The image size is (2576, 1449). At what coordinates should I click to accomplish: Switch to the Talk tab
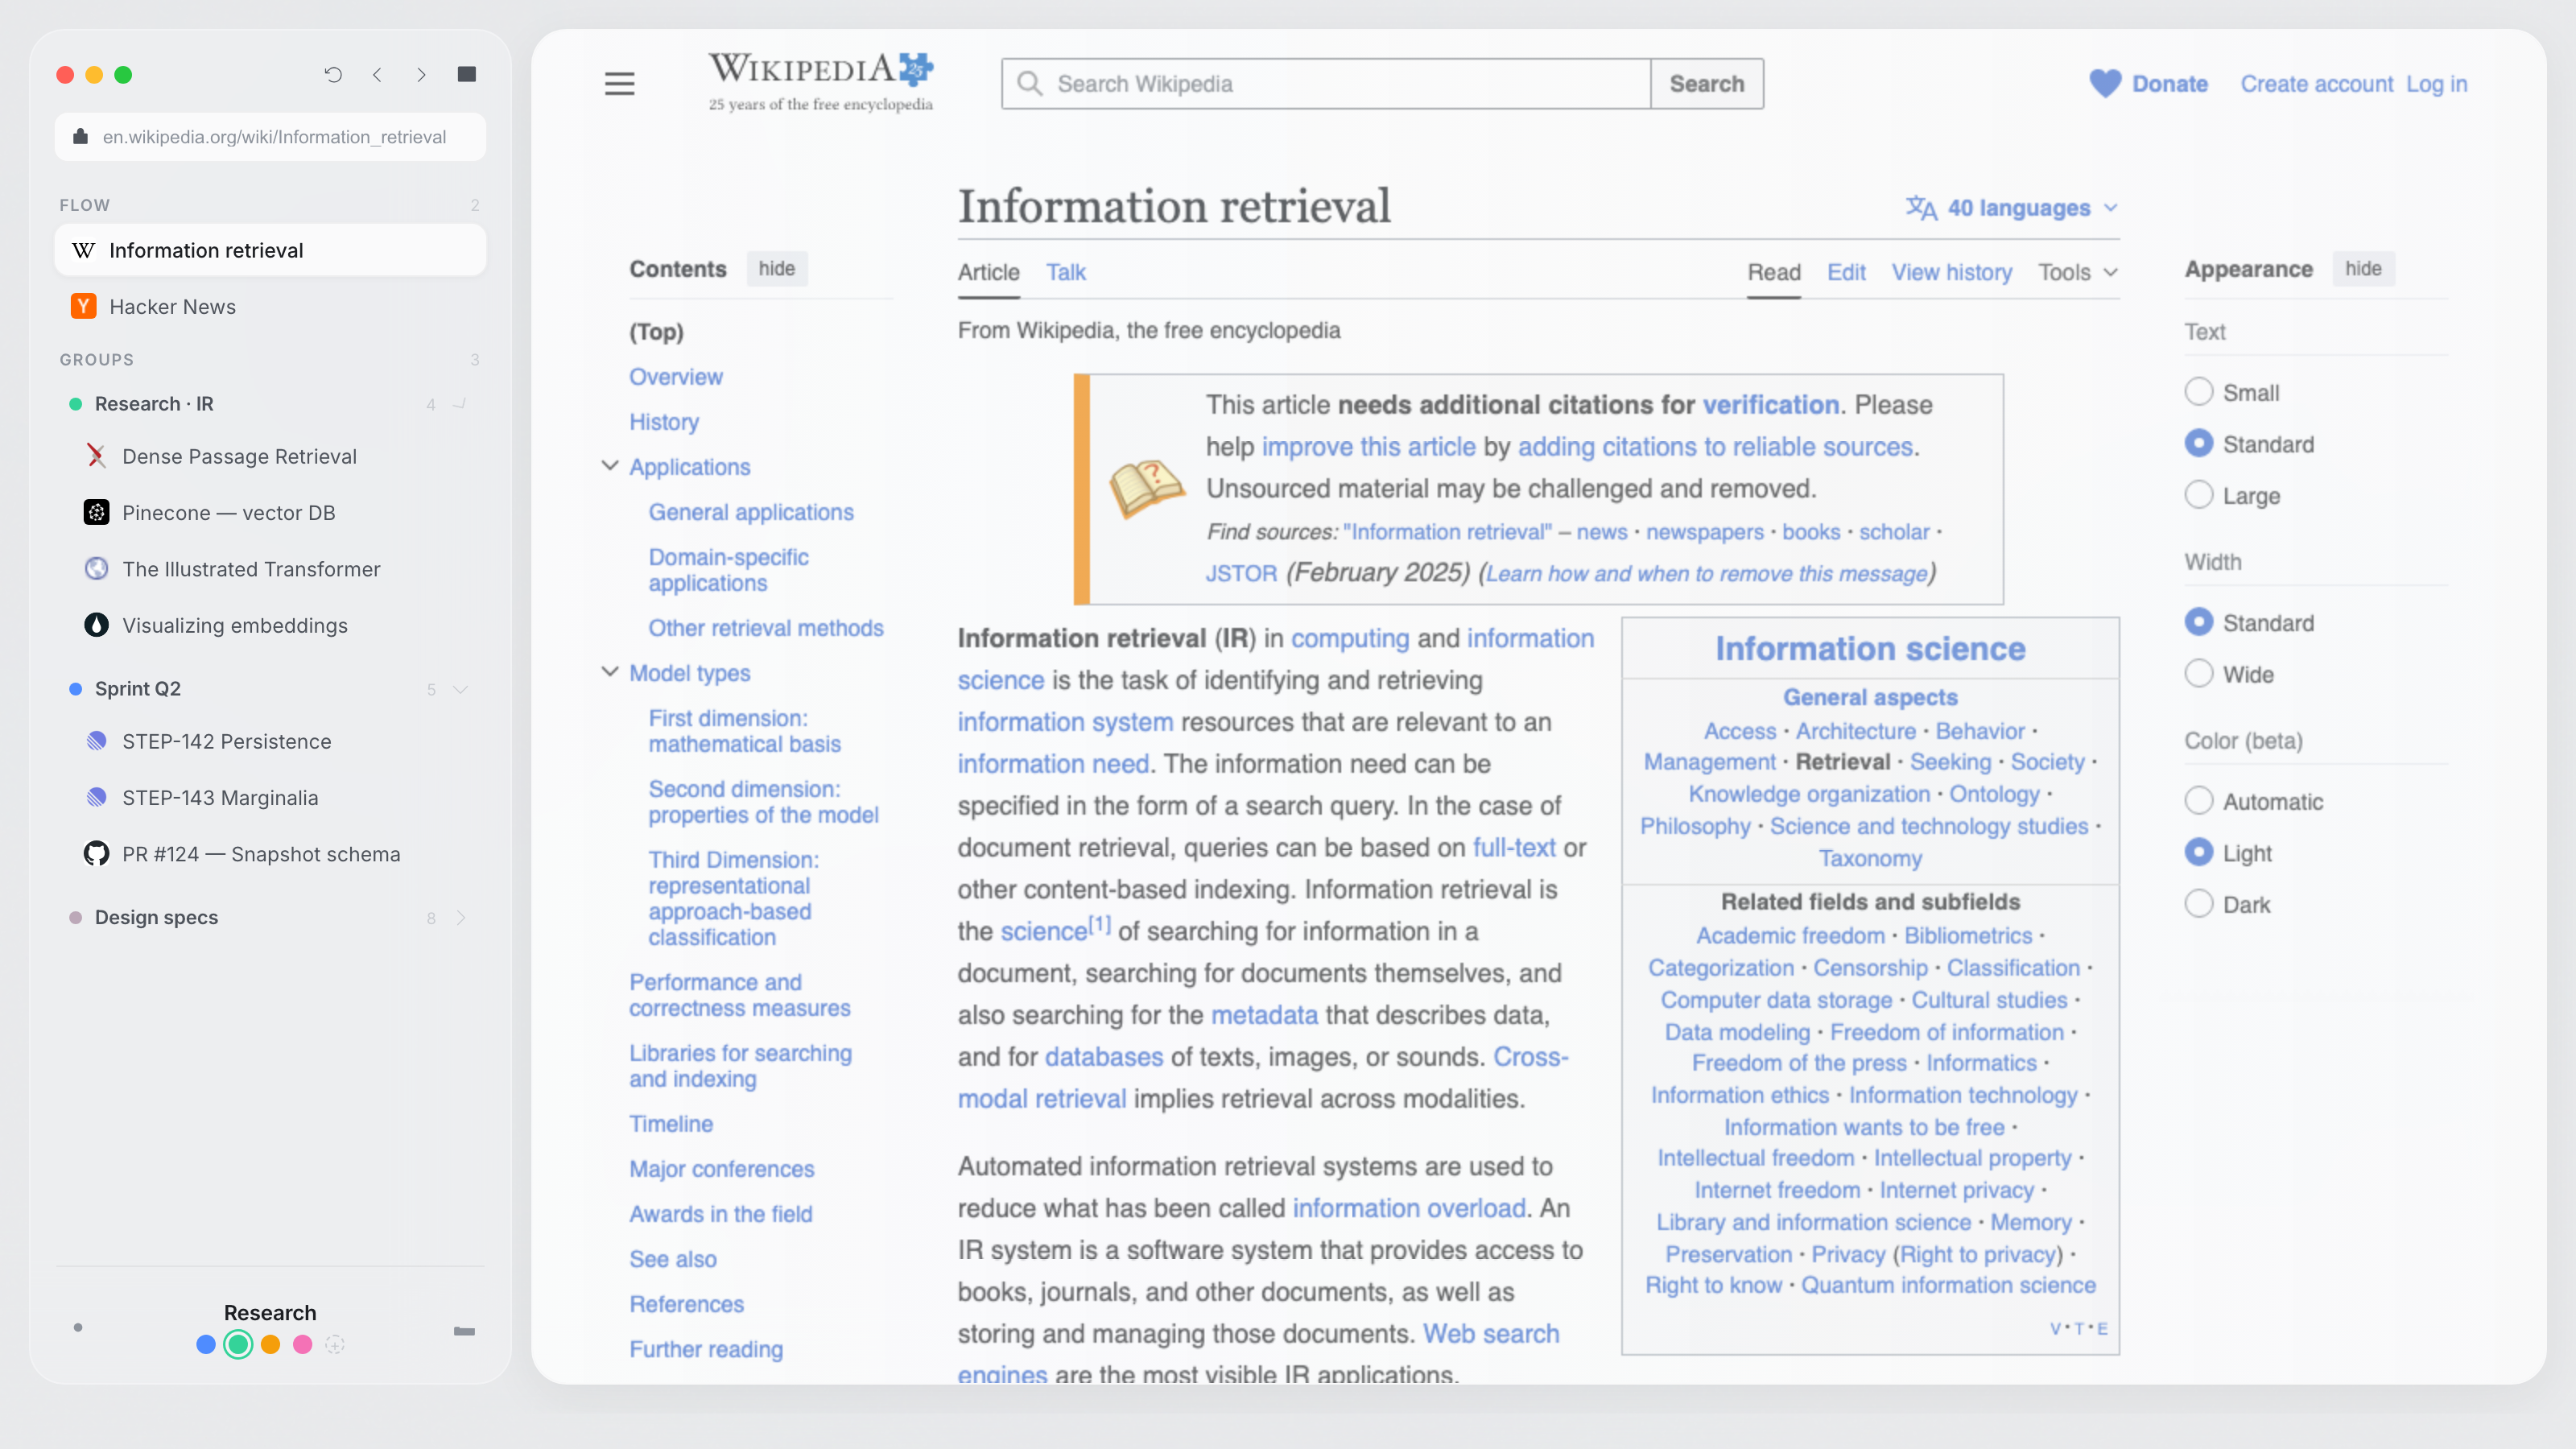click(1065, 272)
